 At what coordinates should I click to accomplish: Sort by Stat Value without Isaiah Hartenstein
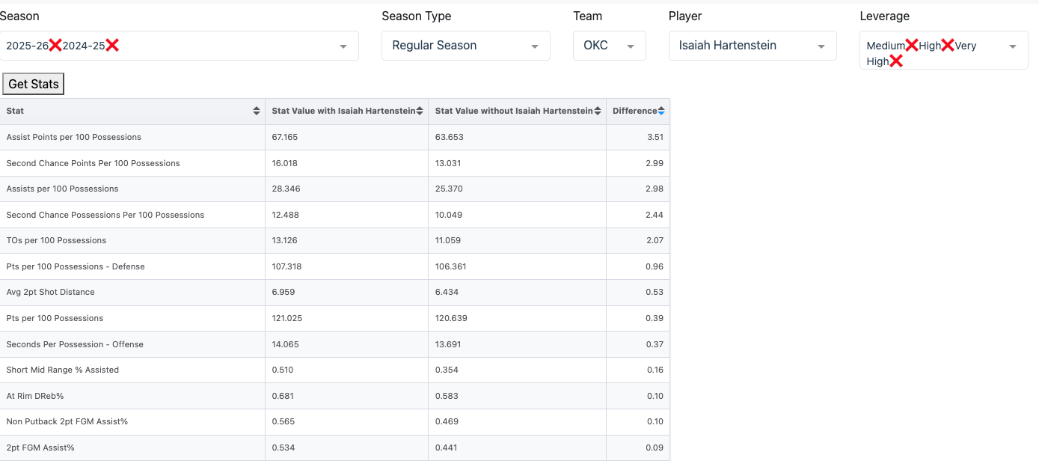coord(598,111)
